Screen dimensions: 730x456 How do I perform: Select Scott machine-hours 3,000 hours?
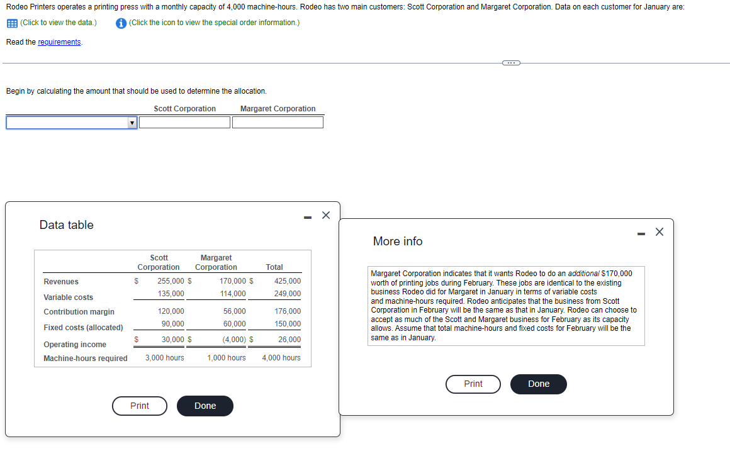coord(165,358)
